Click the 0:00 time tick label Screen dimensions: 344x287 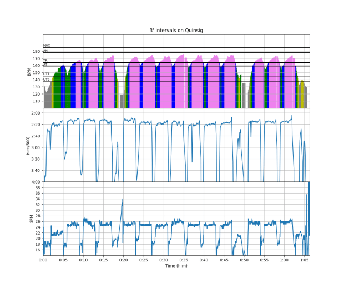point(43,260)
